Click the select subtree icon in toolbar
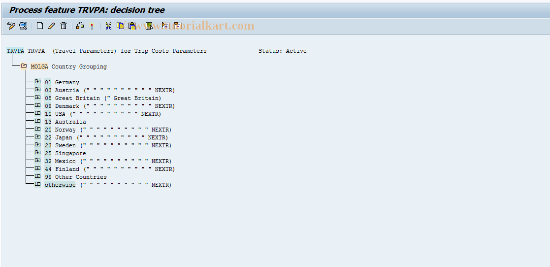The height and width of the screenshot is (267, 550). coord(149,26)
